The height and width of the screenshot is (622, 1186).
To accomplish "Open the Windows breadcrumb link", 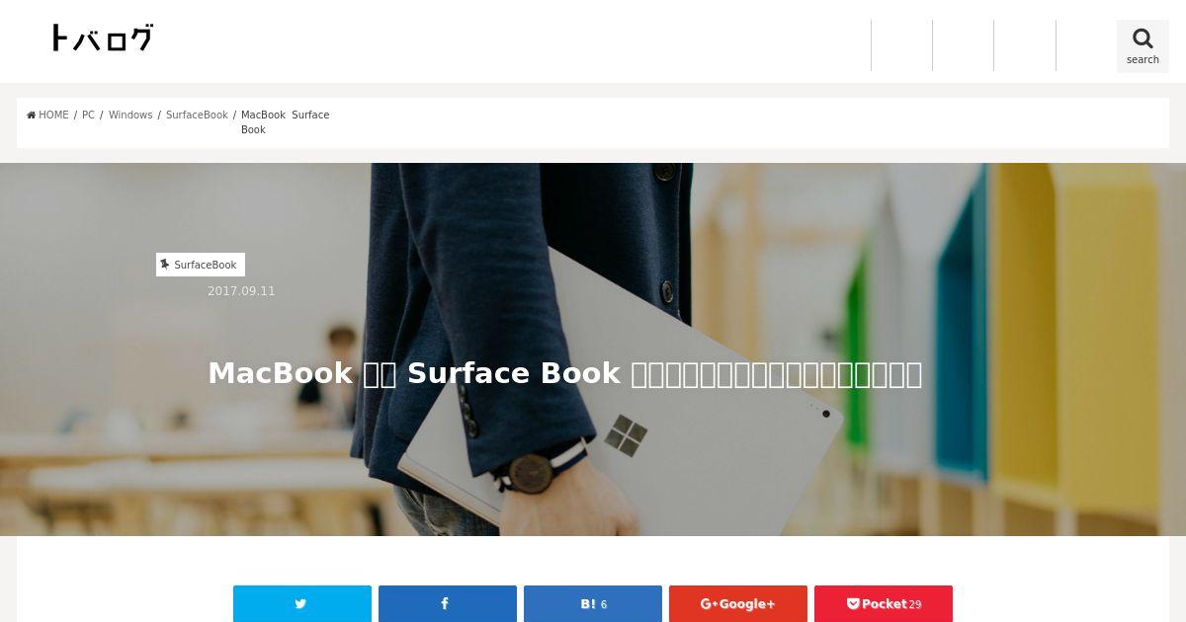I will point(130,116).
